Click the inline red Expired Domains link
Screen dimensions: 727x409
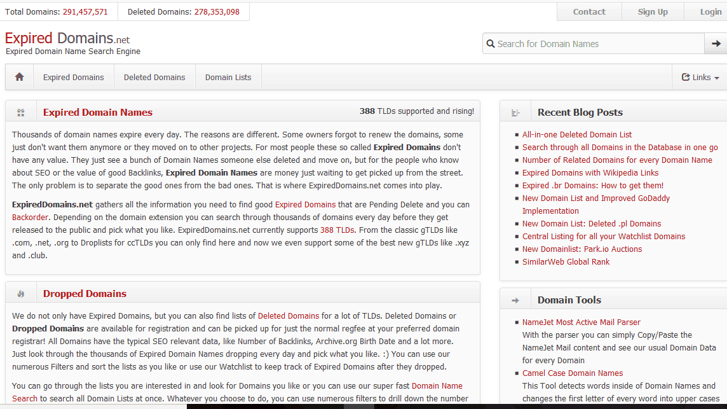pos(305,204)
